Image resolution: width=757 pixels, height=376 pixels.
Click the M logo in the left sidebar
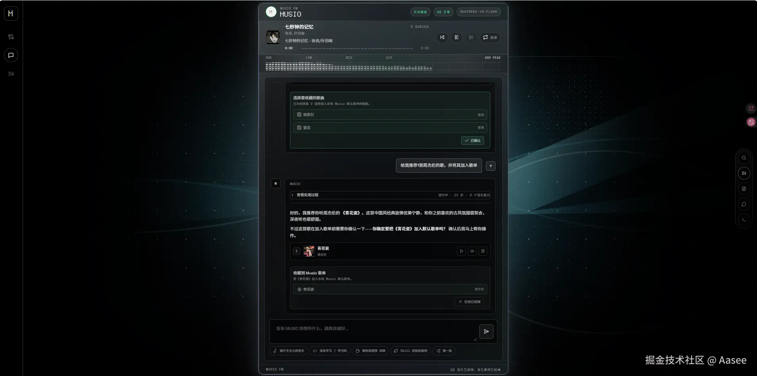click(x=11, y=13)
